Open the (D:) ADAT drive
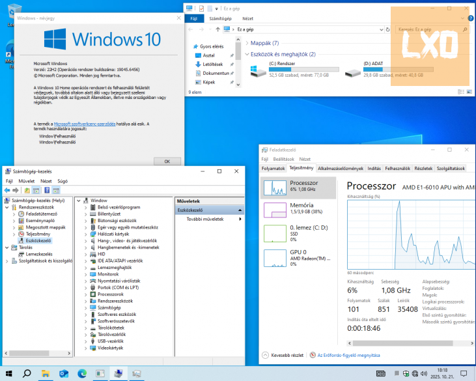 tap(389, 70)
